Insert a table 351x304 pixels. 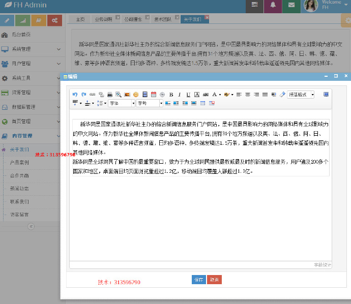pyautogui.click(x=202, y=103)
